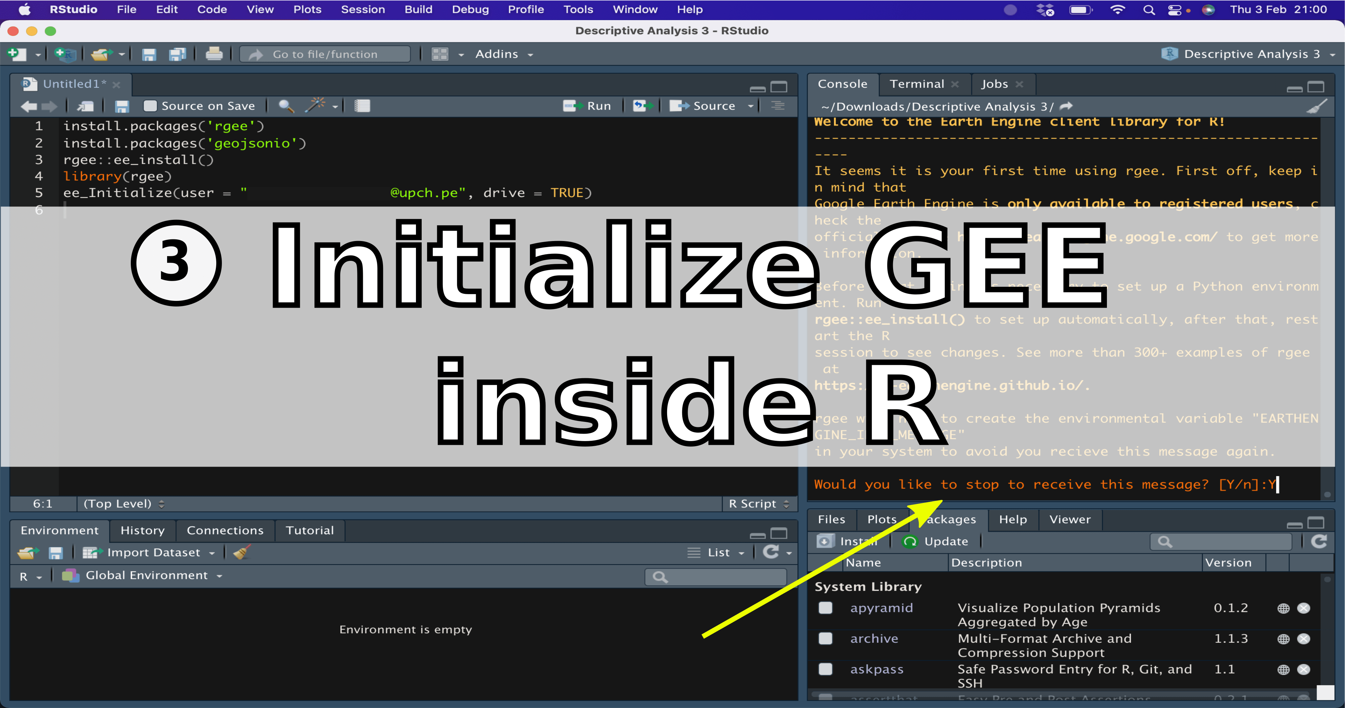Show document outline icon

pyautogui.click(x=778, y=106)
